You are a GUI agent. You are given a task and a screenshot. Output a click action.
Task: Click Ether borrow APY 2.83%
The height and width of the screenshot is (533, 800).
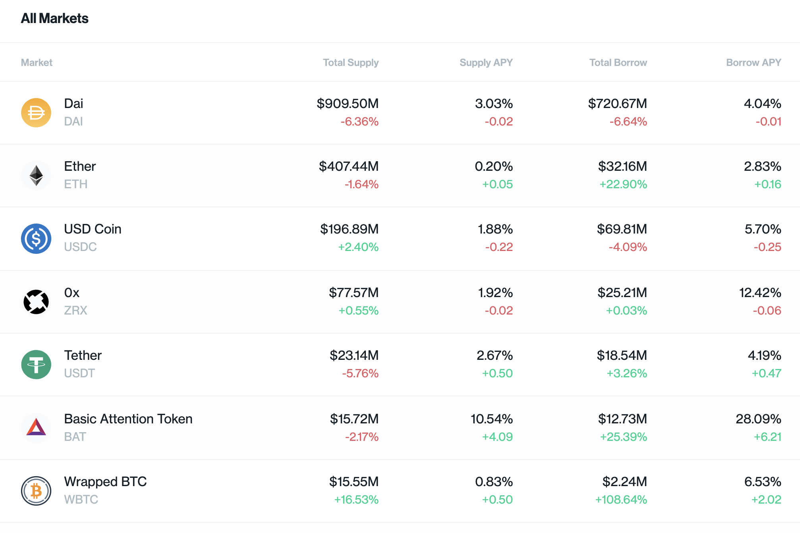[763, 166]
